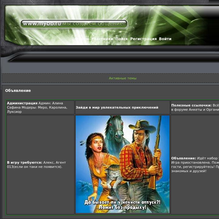
Task: Click 'Зайди в мир увлекательных приключений' text
Action: pos(117,107)
